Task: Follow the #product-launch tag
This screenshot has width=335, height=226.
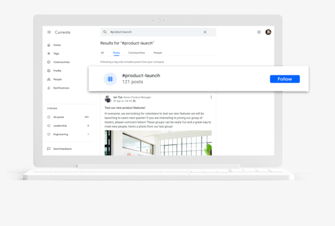Action: point(285,79)
